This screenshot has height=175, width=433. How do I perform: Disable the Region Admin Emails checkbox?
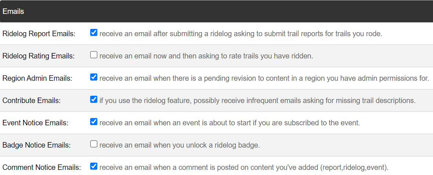tap(94, 77)
